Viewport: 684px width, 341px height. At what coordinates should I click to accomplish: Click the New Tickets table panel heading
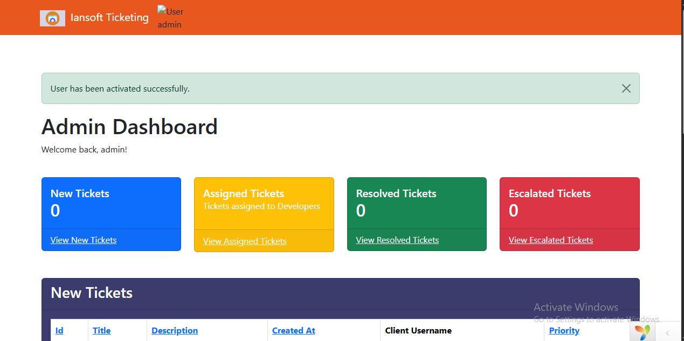point(92,293)
